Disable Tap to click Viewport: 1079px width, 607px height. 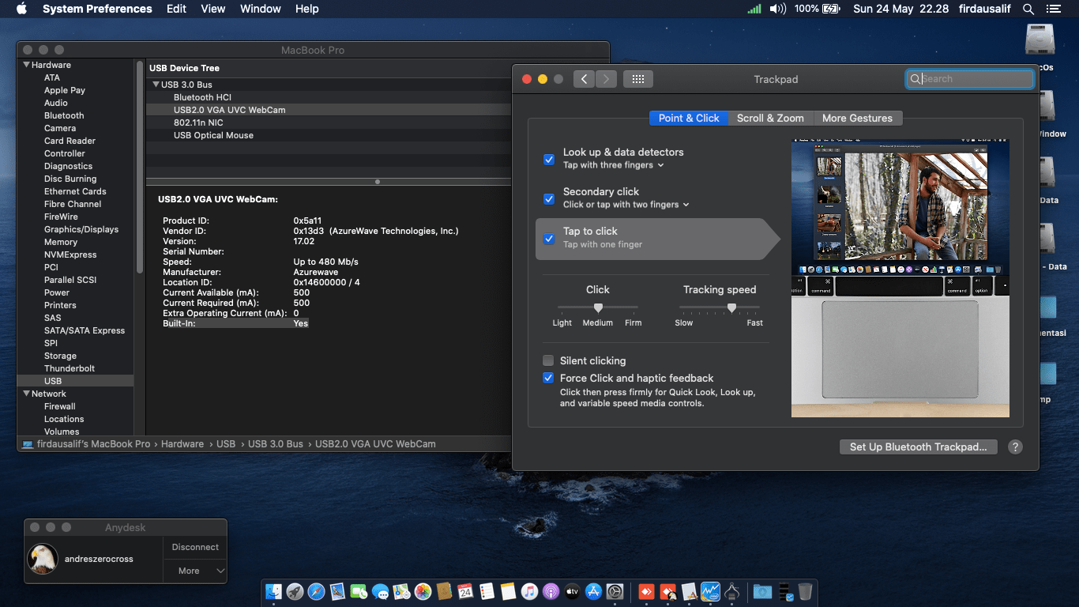[x=549, y=239]
